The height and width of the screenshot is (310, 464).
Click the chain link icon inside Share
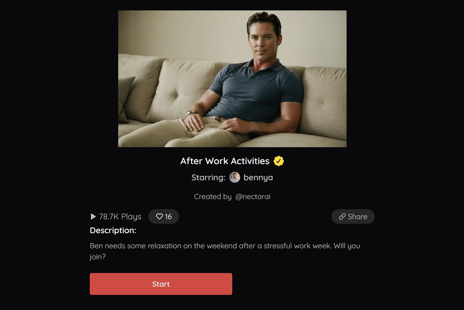tap(342, 217)
